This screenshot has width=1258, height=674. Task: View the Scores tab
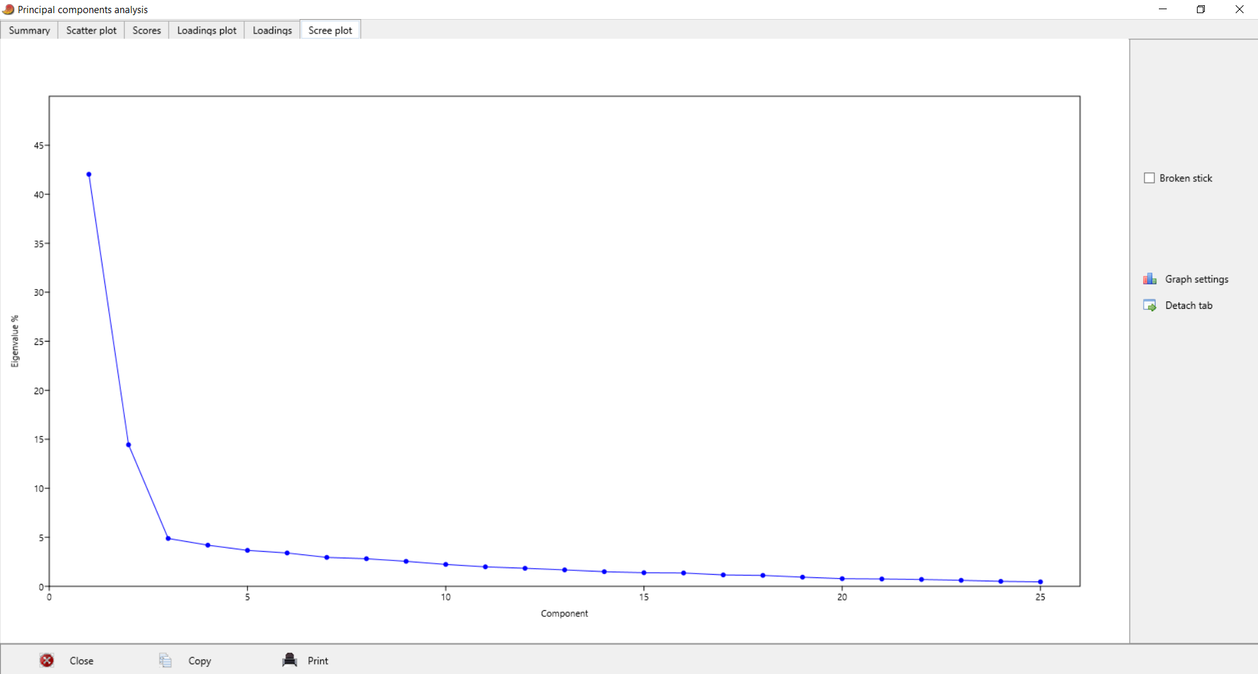[x=146, y=30]
